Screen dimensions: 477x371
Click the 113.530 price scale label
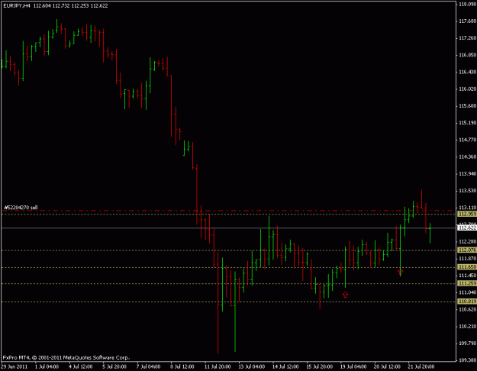pyautogui.click(x=467, y=191)
